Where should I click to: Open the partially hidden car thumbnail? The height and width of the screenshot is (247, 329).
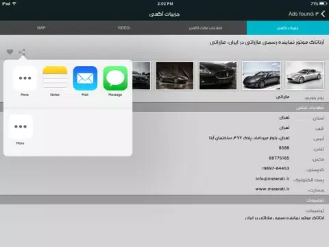pos(141,75)
